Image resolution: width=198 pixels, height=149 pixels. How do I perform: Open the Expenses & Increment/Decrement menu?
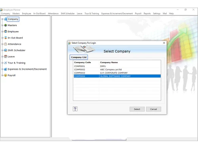click(x=117, y=14)
